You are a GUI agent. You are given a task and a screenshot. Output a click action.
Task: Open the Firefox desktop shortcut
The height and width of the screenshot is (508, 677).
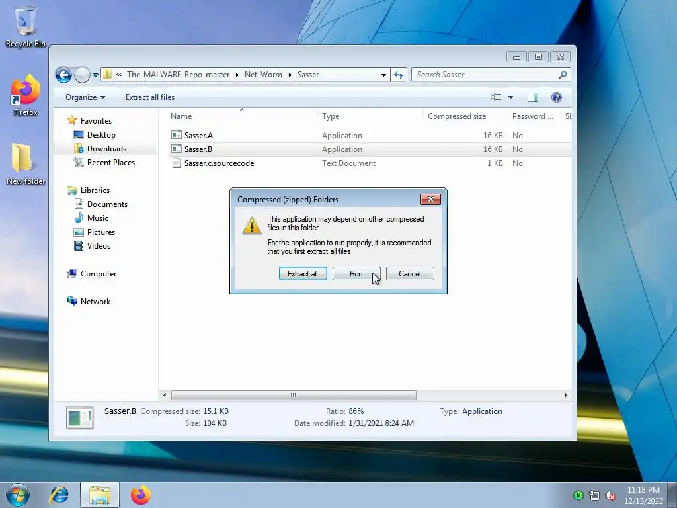[x=26, y=95]
